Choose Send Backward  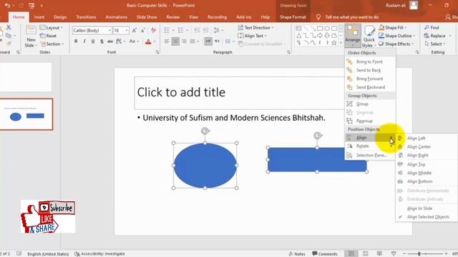point(370,87)
